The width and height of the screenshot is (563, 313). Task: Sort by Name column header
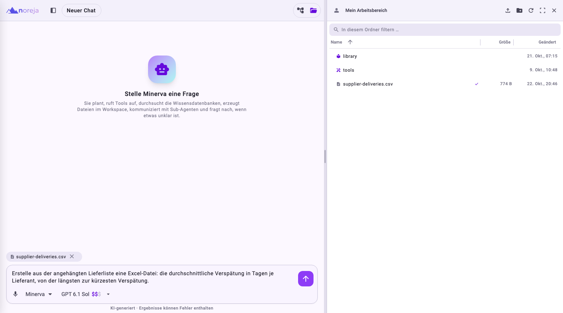336,42
